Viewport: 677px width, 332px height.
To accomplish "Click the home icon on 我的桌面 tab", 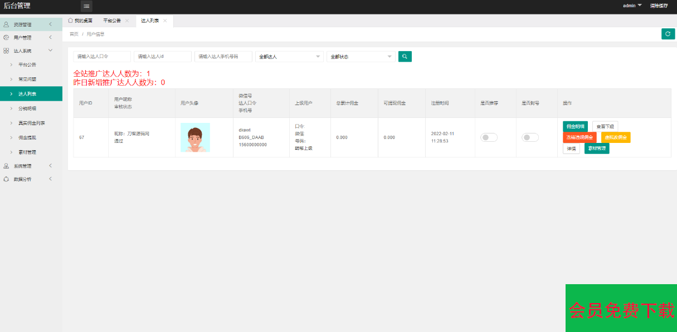I will point(70,21).
